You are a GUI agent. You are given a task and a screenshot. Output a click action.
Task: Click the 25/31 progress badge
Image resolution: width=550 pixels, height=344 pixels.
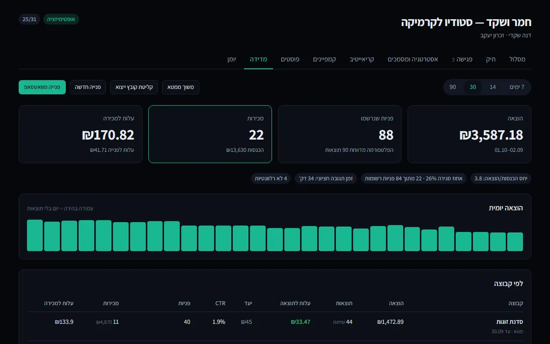29,19
